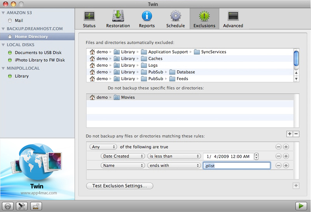Collapse the MINIPOL.LOCAL group

[3, 68]
